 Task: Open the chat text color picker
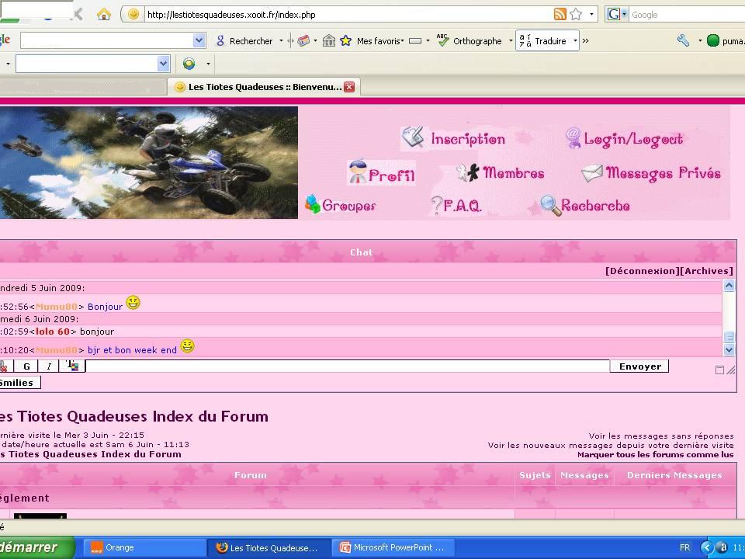[72, 366]
